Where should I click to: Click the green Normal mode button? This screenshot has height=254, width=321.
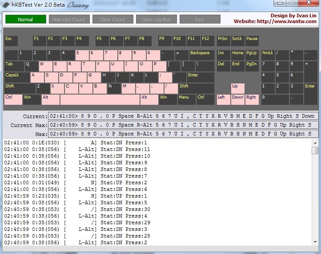26,19
